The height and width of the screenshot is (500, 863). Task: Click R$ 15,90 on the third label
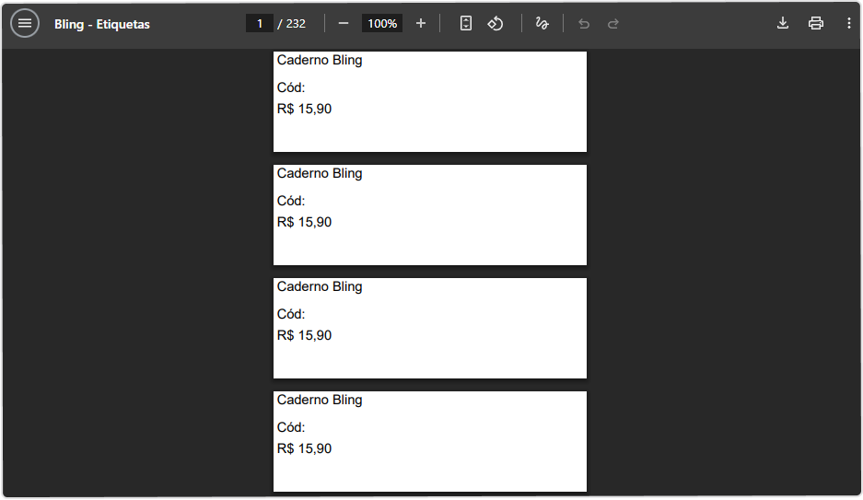[x=304, y=335]
